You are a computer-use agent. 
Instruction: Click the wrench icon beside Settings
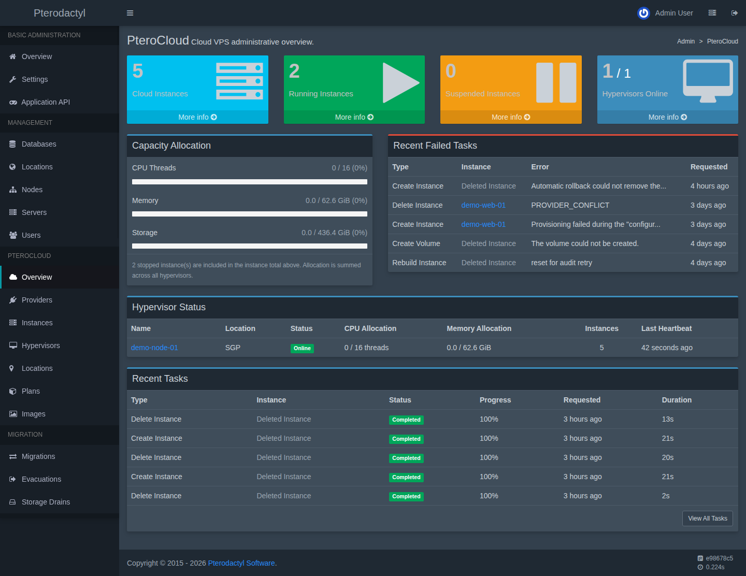(13, 79)
